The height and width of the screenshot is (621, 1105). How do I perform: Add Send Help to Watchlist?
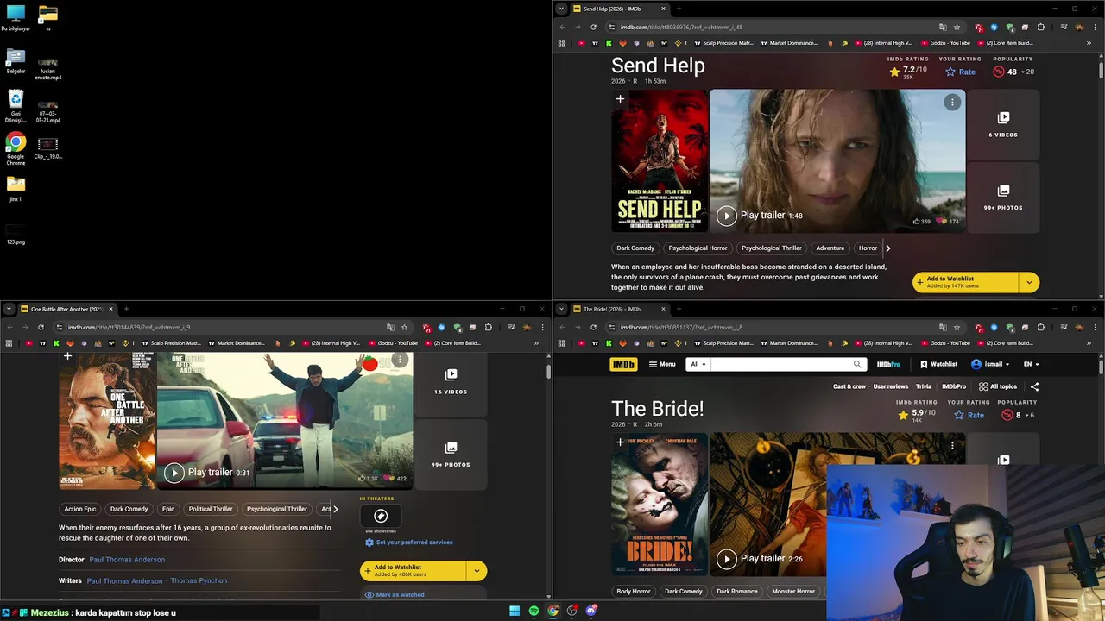coord(966,282)
